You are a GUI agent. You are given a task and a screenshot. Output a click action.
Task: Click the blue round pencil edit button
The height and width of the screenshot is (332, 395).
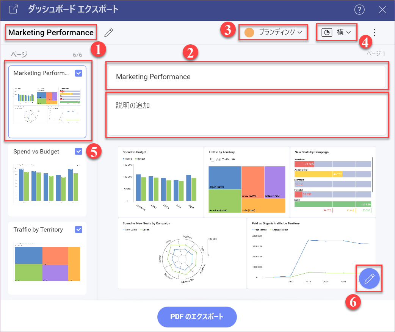pos(369,278)
